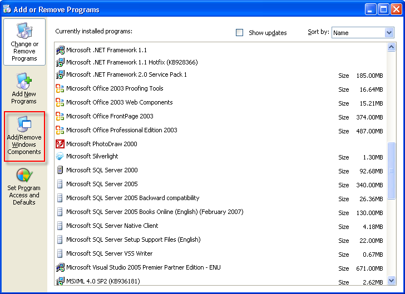The width and height of the screenshot is (405, 294).
Task: Enable the Show updates checkbox
Action: 239,33
